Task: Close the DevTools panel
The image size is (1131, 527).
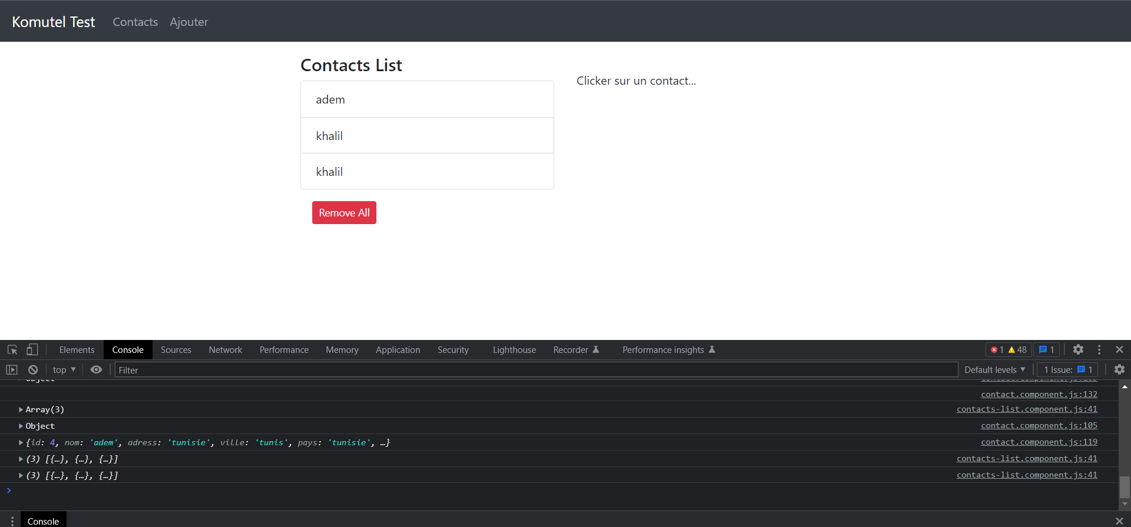Action: tap(1119, 349)
